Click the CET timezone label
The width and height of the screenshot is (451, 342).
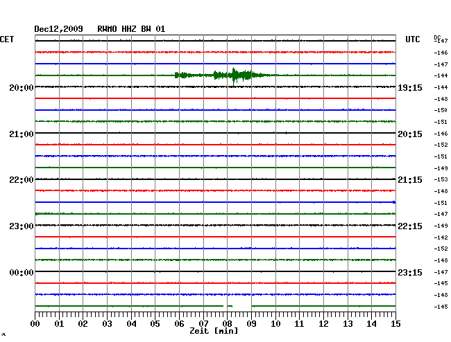coord(7,39)
